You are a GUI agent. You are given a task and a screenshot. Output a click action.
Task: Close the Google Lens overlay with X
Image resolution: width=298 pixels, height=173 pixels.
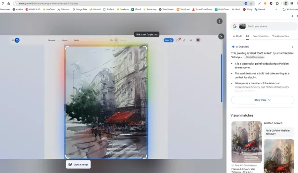[x=221, y=36]
